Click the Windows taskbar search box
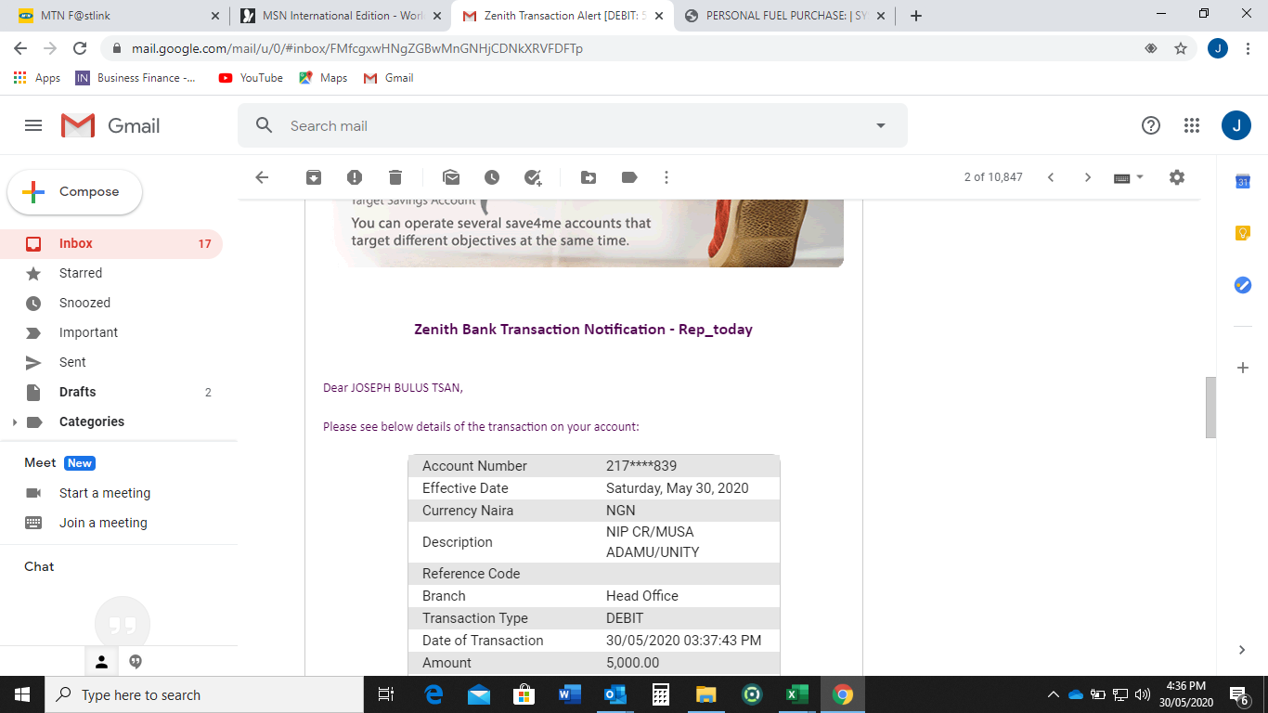 [x=203, y=694]
